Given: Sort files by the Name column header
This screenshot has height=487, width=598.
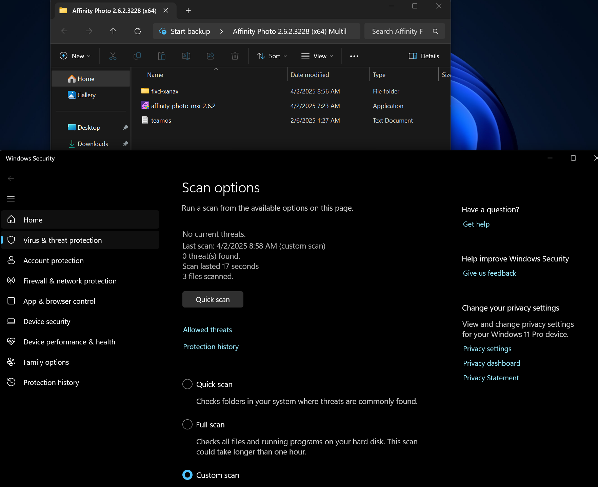Looking at the screenshot, I should click(x=155, y=75).
